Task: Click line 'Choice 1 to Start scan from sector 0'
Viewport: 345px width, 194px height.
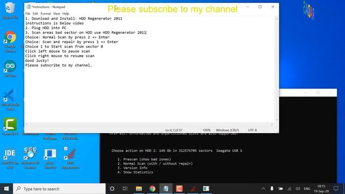Action: pyautogui.click(x=64, y=47)
